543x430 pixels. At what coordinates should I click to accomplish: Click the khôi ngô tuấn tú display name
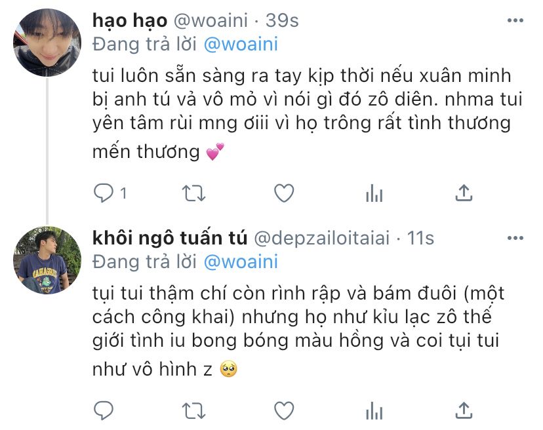(x=170, y=238)
